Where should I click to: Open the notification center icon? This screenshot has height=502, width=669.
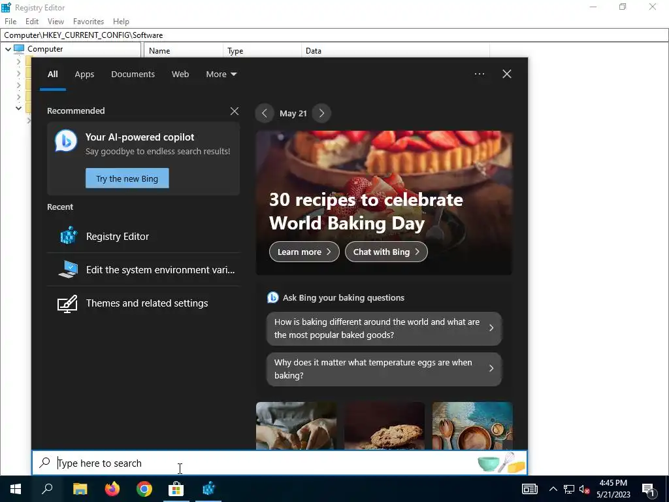coord(649,489)
